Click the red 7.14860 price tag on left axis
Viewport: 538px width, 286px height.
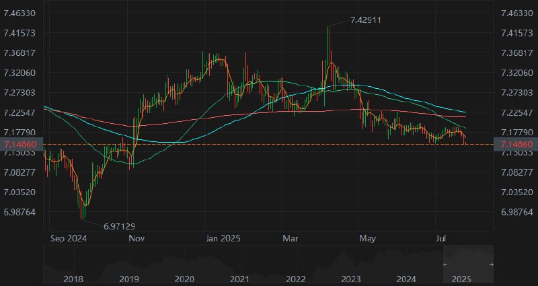[x=20, y=144]
